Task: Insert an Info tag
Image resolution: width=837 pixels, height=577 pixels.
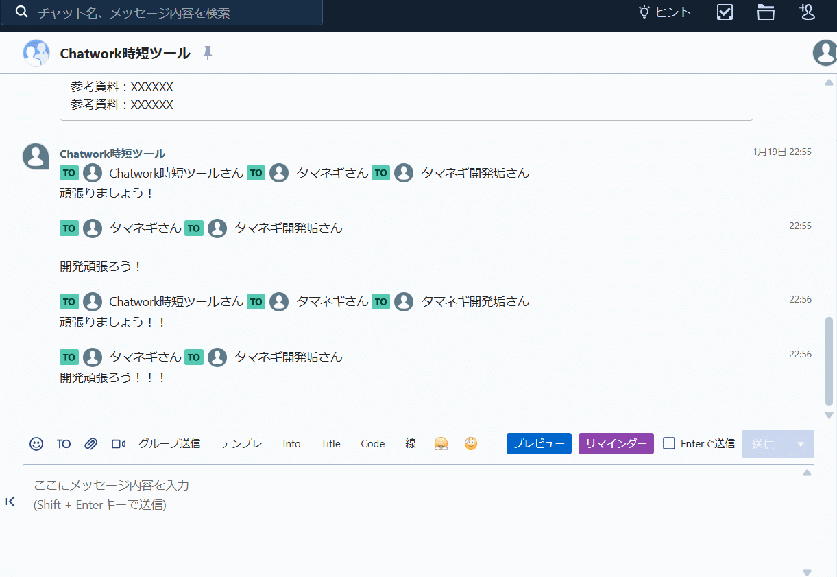Action: point(291,444)
